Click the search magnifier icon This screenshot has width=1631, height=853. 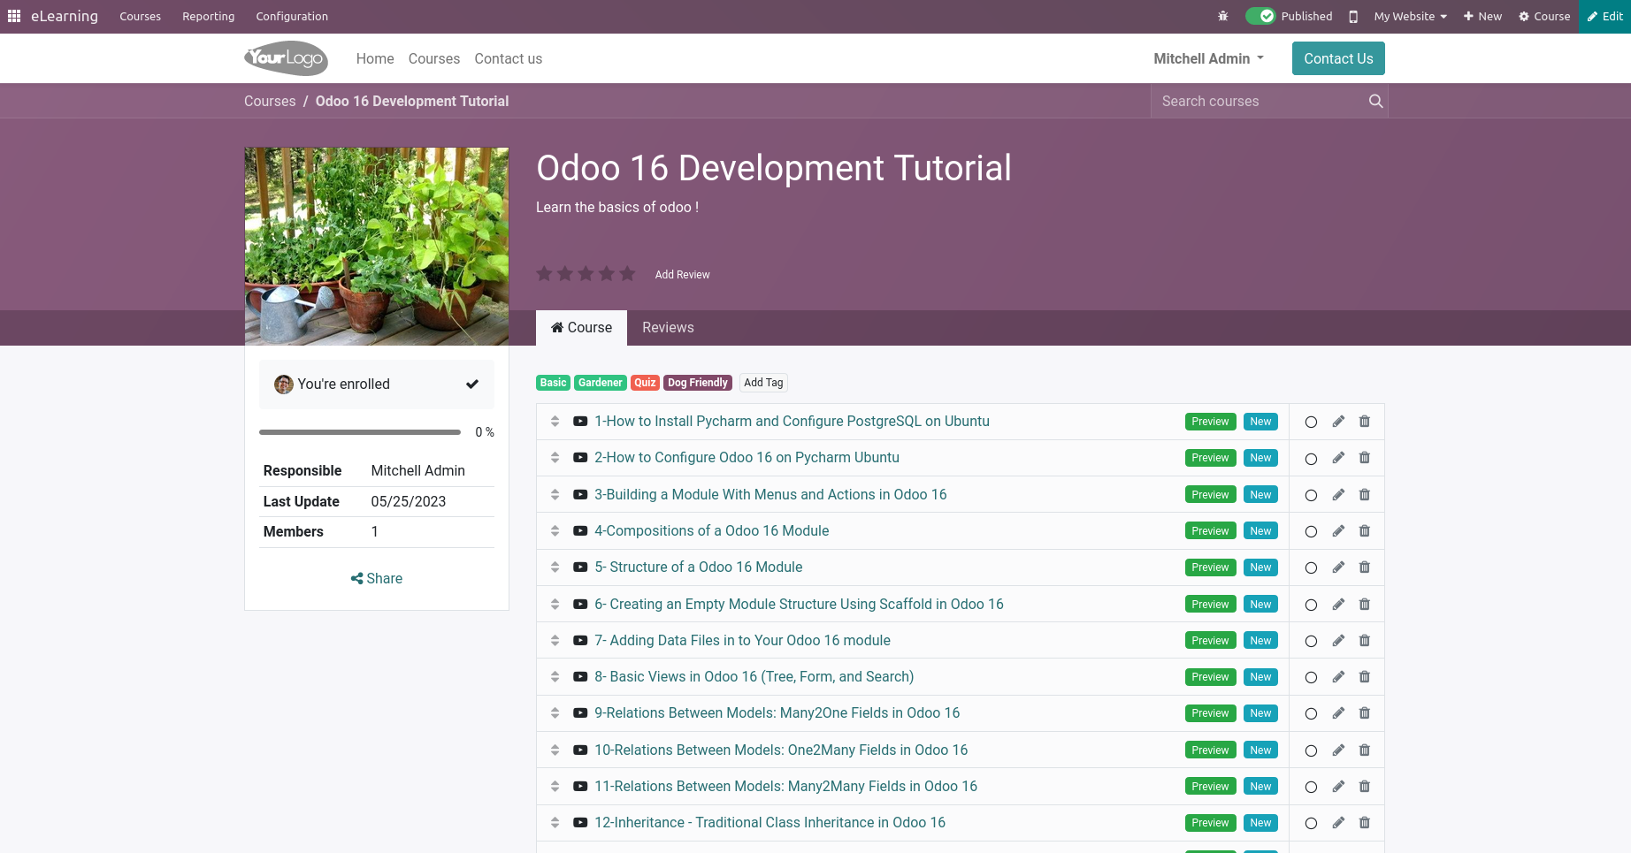pos(1375,102)
